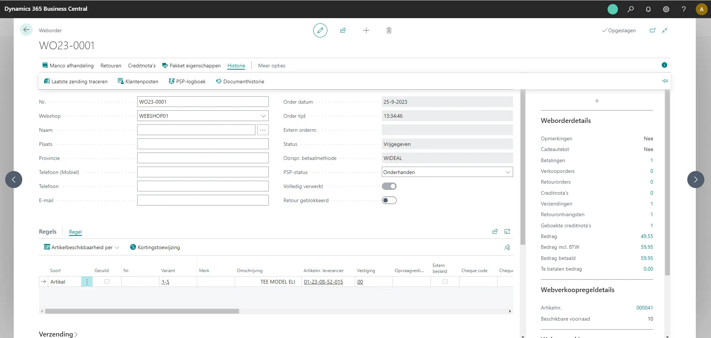The height and width of the screenshot is (338, 711).
Task: Open PSP-logboek
Action: (187, 81)
